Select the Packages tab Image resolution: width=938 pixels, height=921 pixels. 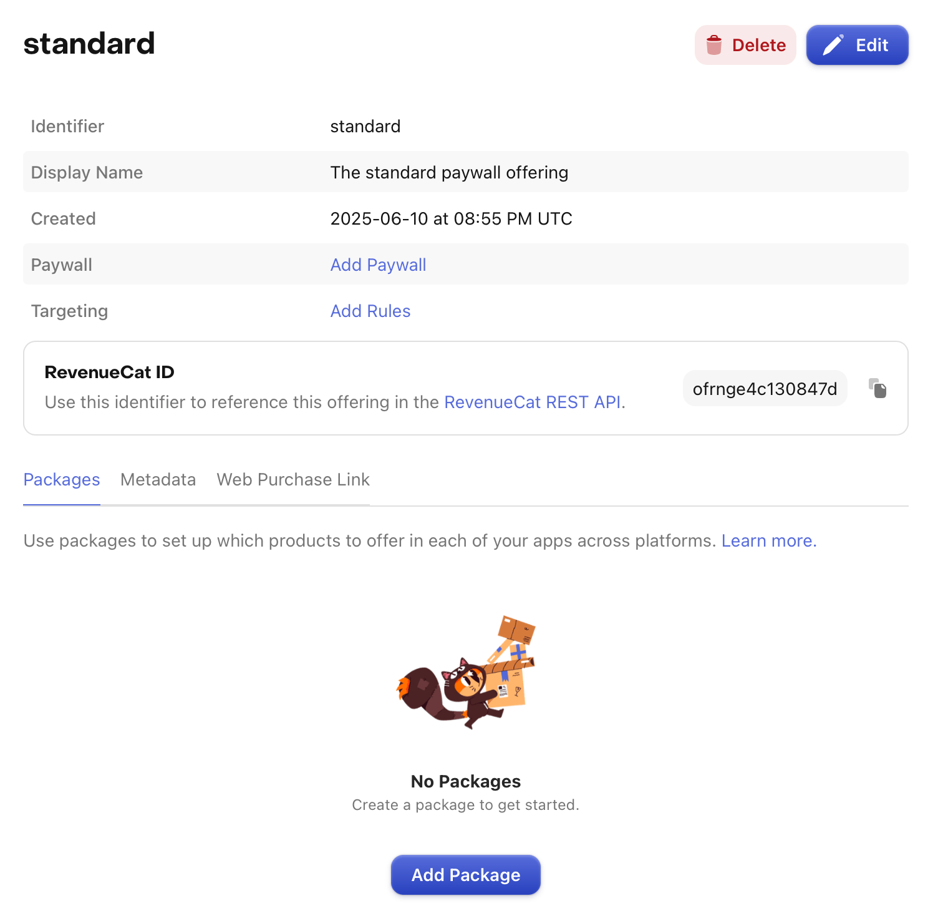(61, 479)
